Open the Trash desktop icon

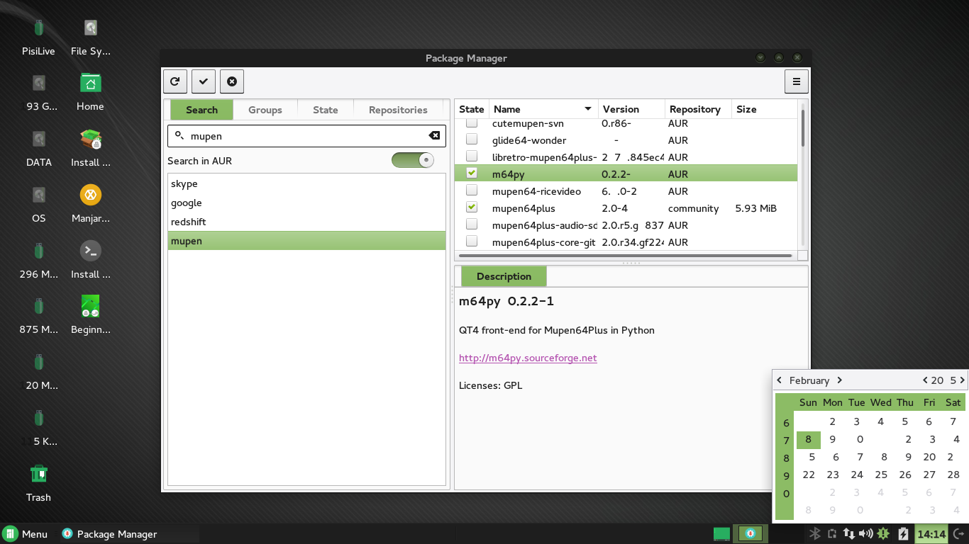tap(38, 483)
